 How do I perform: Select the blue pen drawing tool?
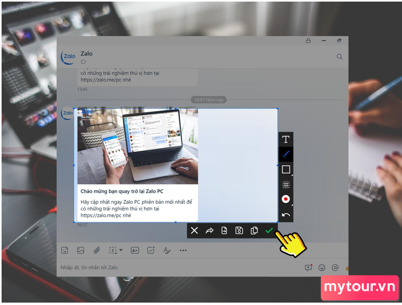pos(286,154)
